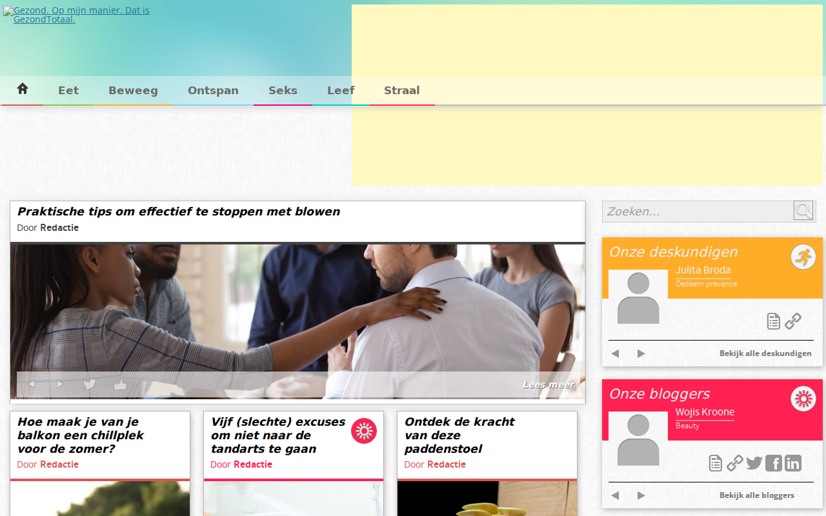The height and width of the screenshot is (516, 826).
Task: Open the GezondTotaal logo link
Action: click(76, 15)
